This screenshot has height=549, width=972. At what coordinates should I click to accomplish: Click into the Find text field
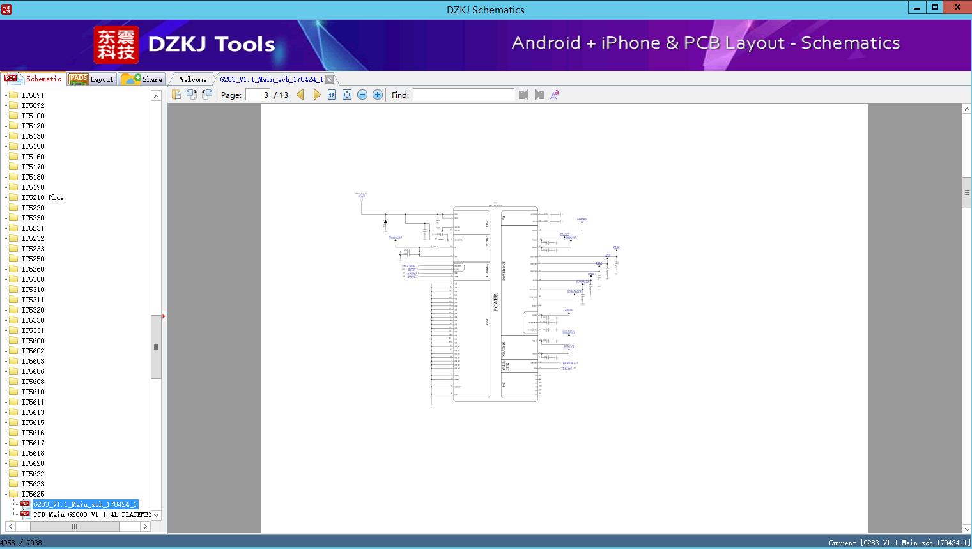pos(463,95)
